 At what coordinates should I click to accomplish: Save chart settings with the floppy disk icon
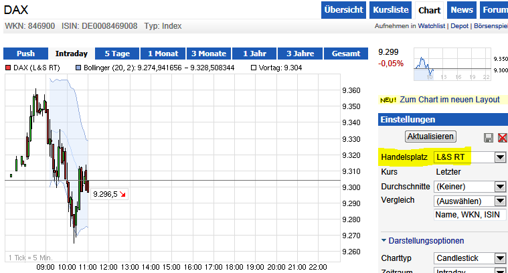[488, 138]
